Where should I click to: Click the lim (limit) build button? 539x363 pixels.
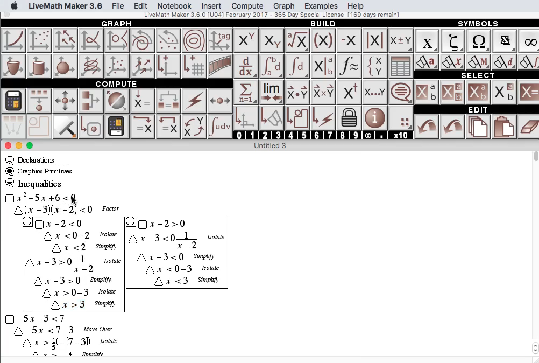[271, 92]
